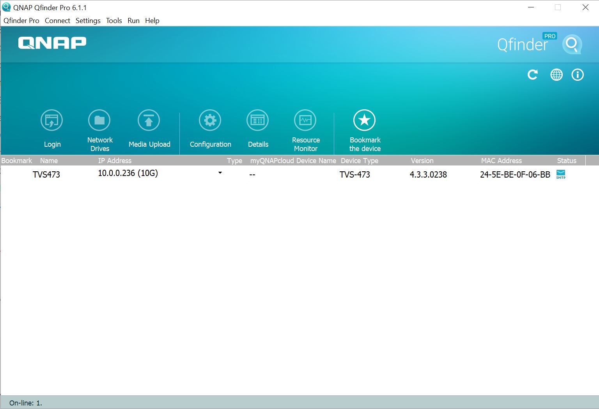Image resolution: width=599 pixels, height=409 pixels.
Task: Expand the IP address dropdown arrow
Action: (220, 173)
